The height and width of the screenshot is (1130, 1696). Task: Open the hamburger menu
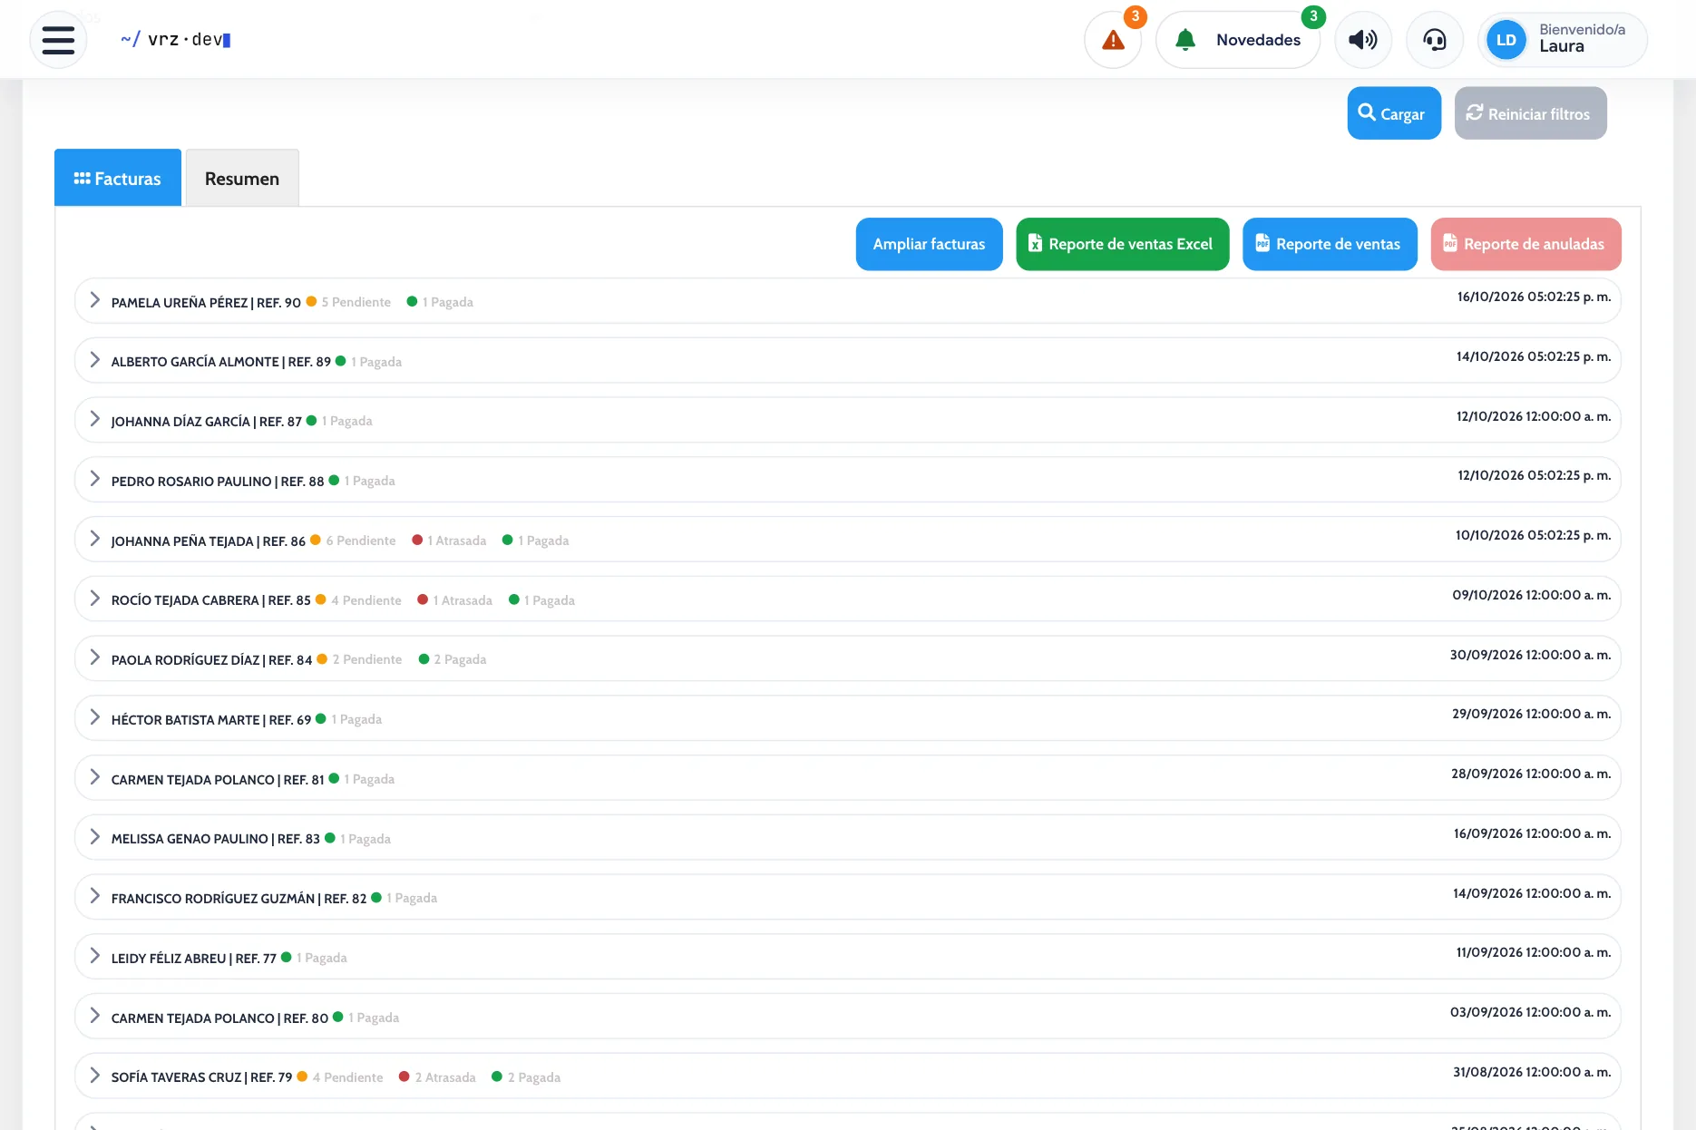click(x=58, y=40)
